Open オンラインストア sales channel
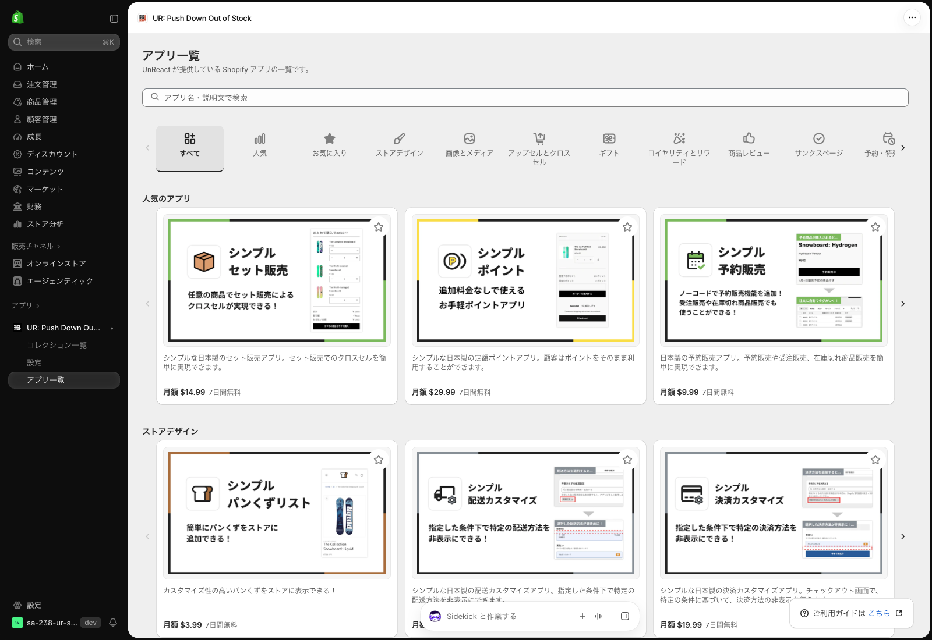The image size is (932, 640). point(64,264)
